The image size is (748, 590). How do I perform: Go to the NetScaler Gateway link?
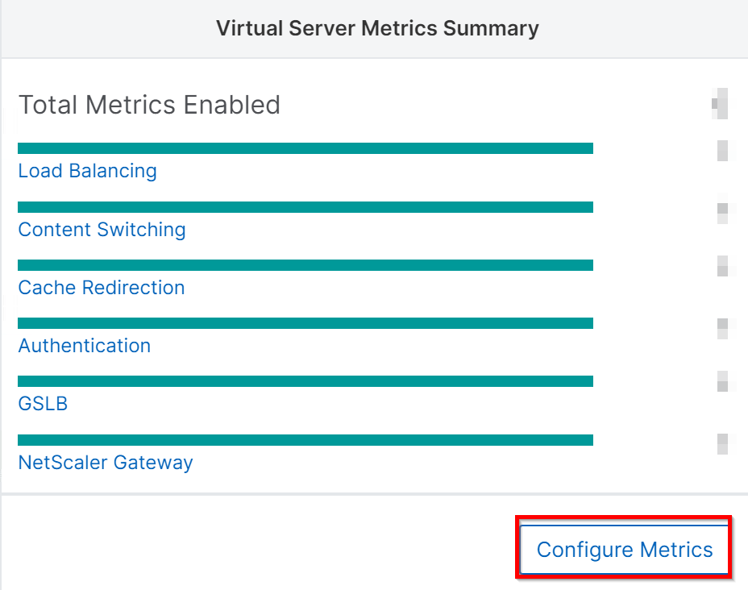[x=106, y=462]
